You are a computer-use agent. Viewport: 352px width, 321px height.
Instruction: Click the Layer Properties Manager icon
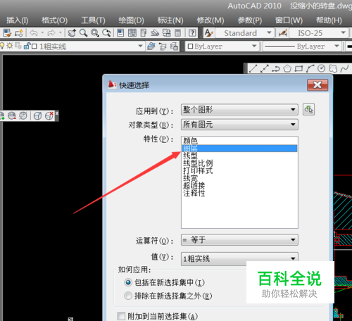[x=151, y=46]
